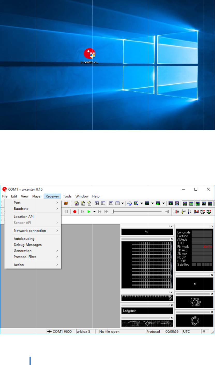
Task: Click the yellow warmstart W icon
Action: (x=183, y=212)
